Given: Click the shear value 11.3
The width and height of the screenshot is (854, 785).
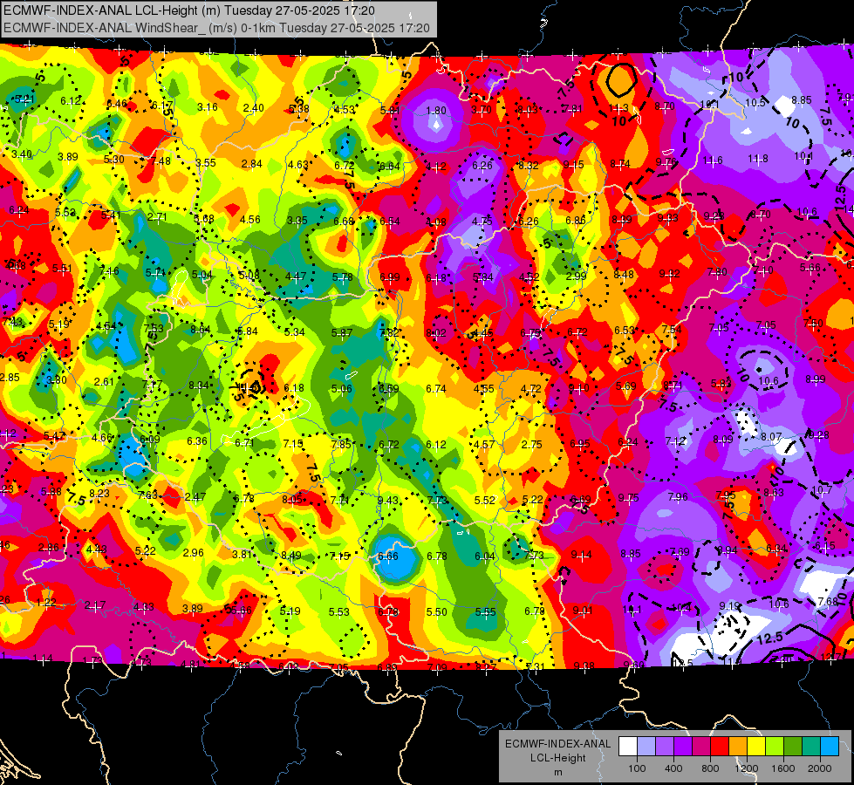Looking at the screenshot, I should 618,108.
